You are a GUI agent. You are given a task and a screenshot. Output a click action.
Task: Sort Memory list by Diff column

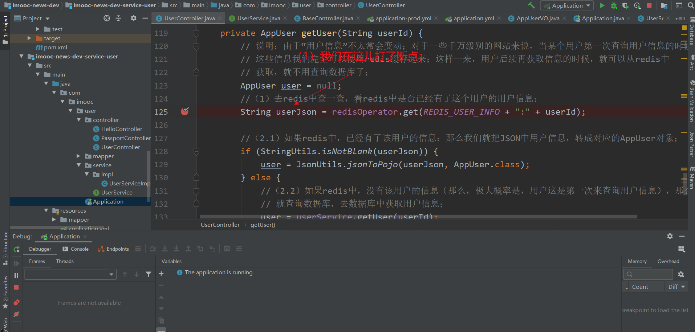(676, 287)
